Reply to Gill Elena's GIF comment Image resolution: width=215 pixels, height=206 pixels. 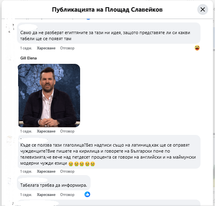point(67,131)
